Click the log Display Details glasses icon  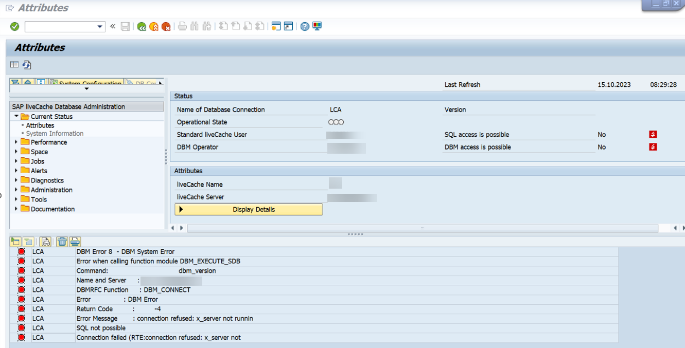(45, 242)
